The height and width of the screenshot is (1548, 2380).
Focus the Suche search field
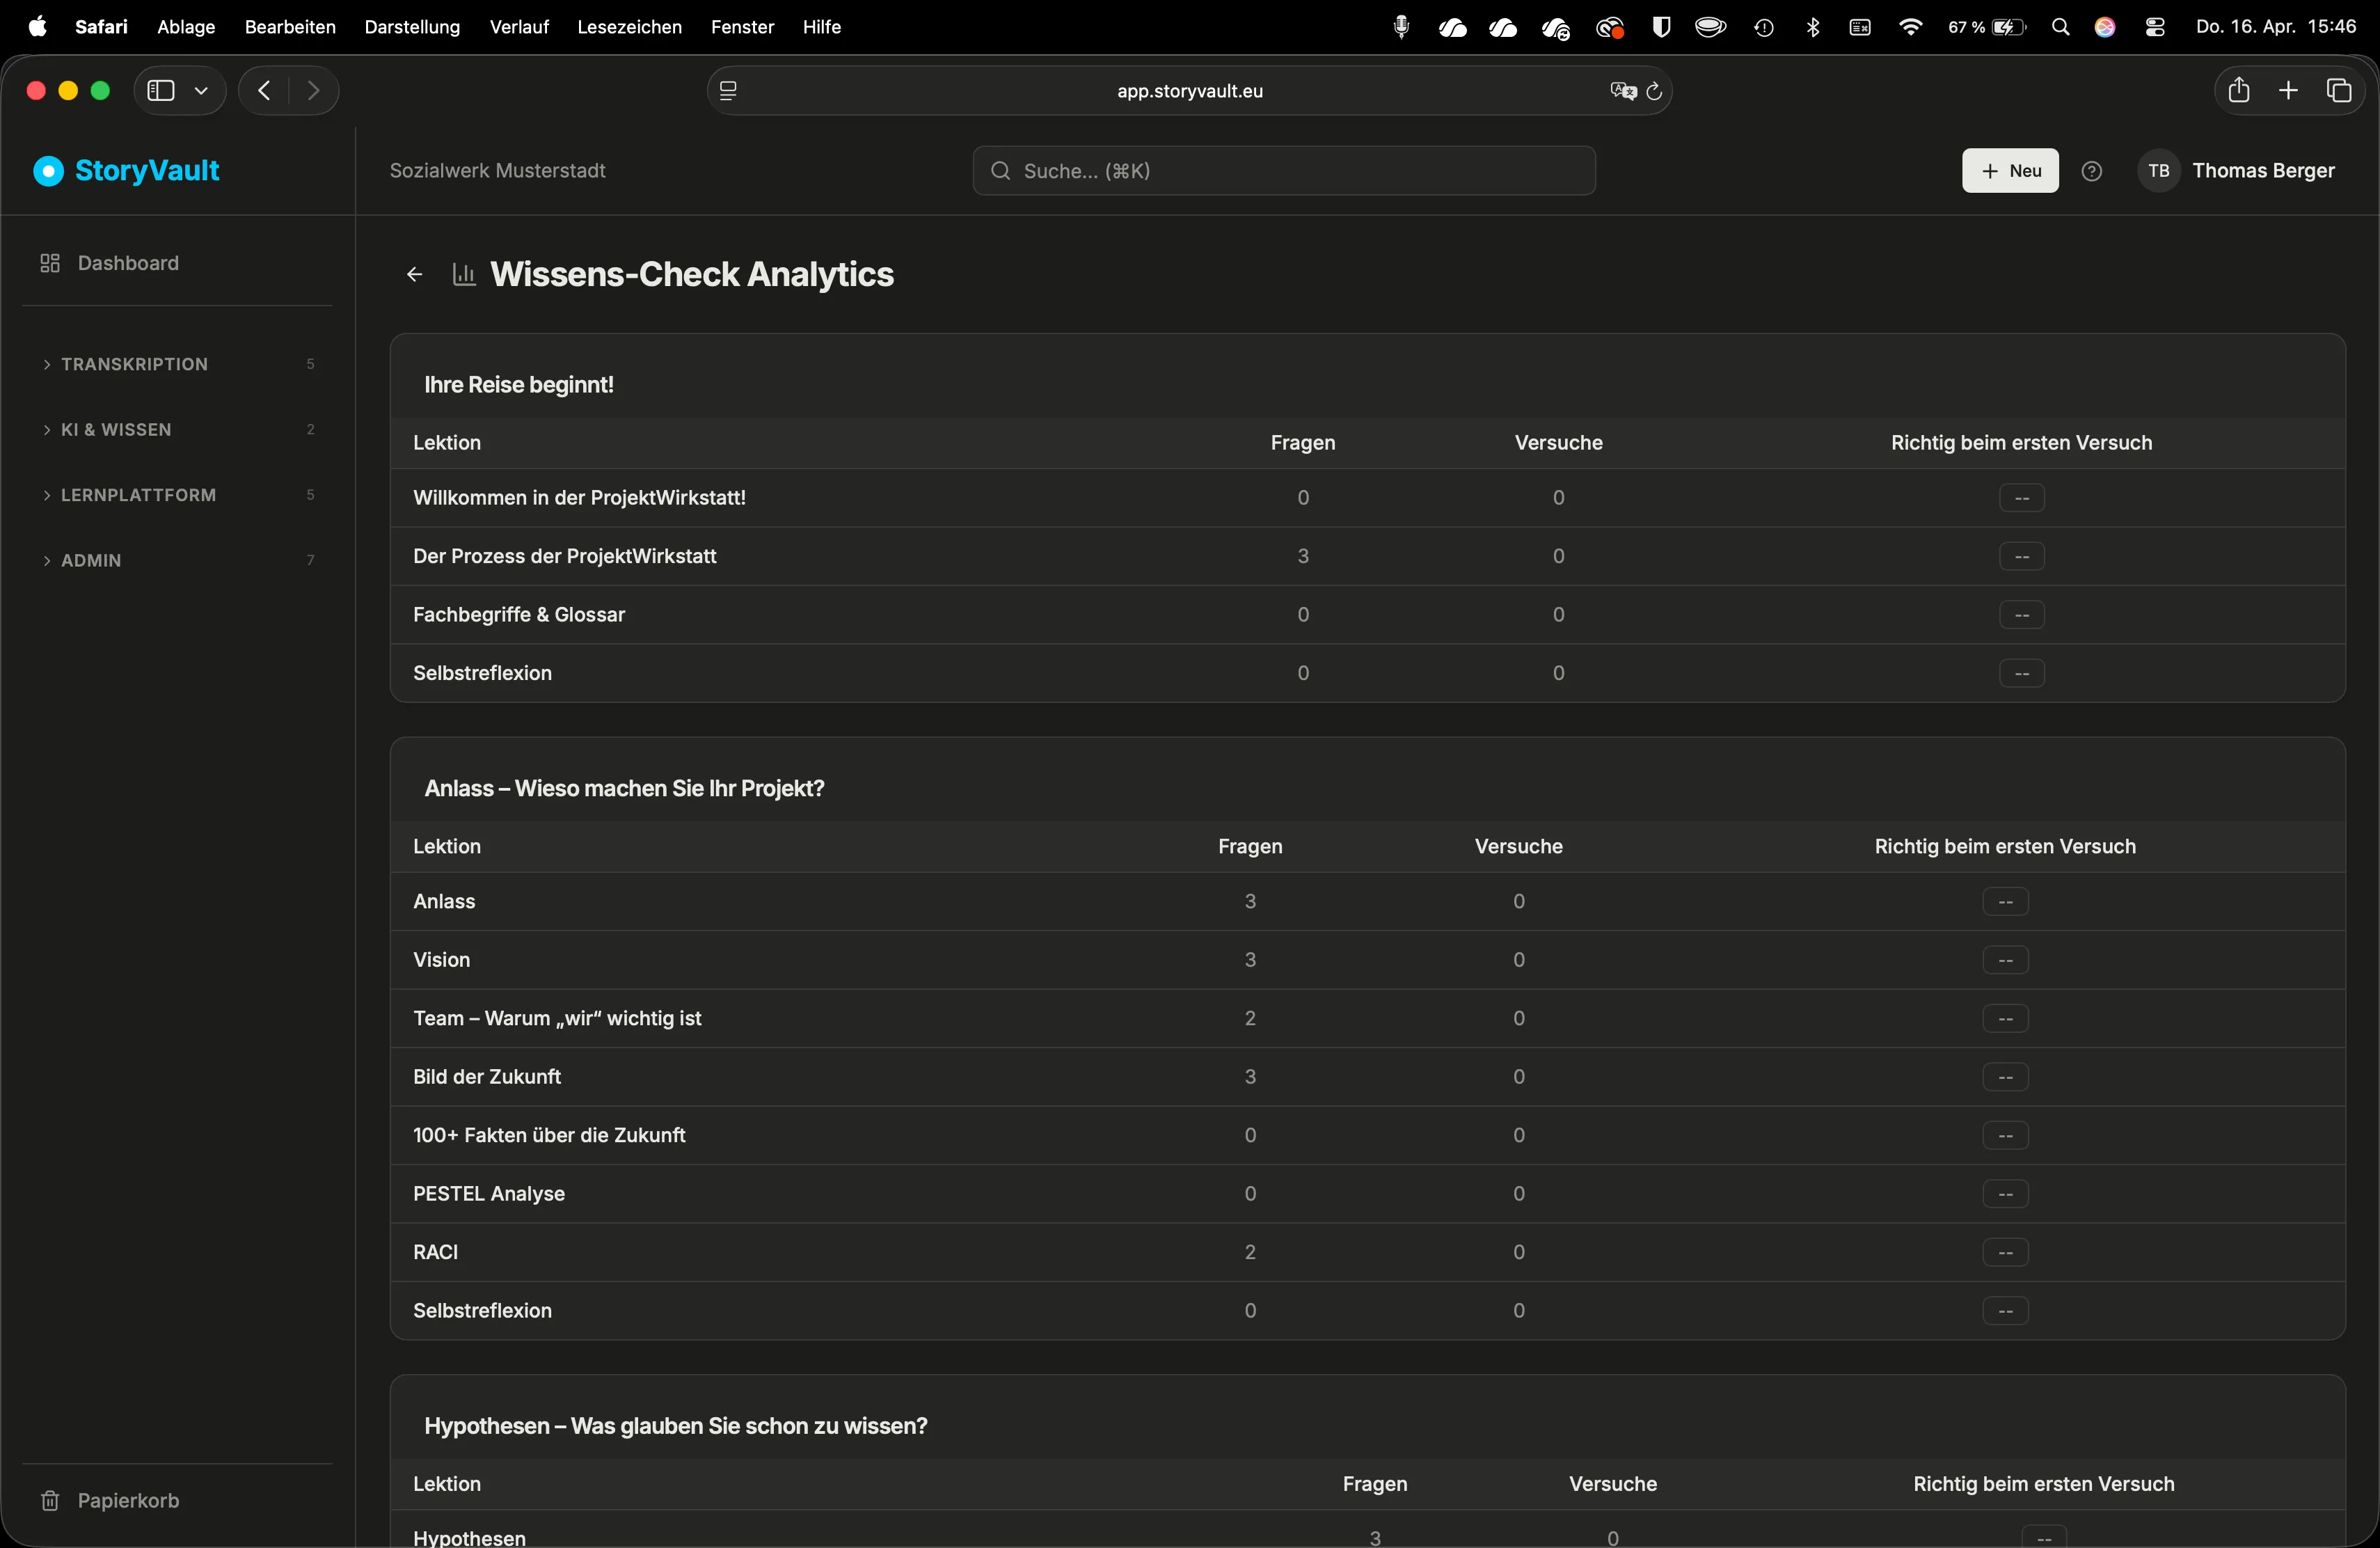pyautogui.click(x=1283, y=171)
